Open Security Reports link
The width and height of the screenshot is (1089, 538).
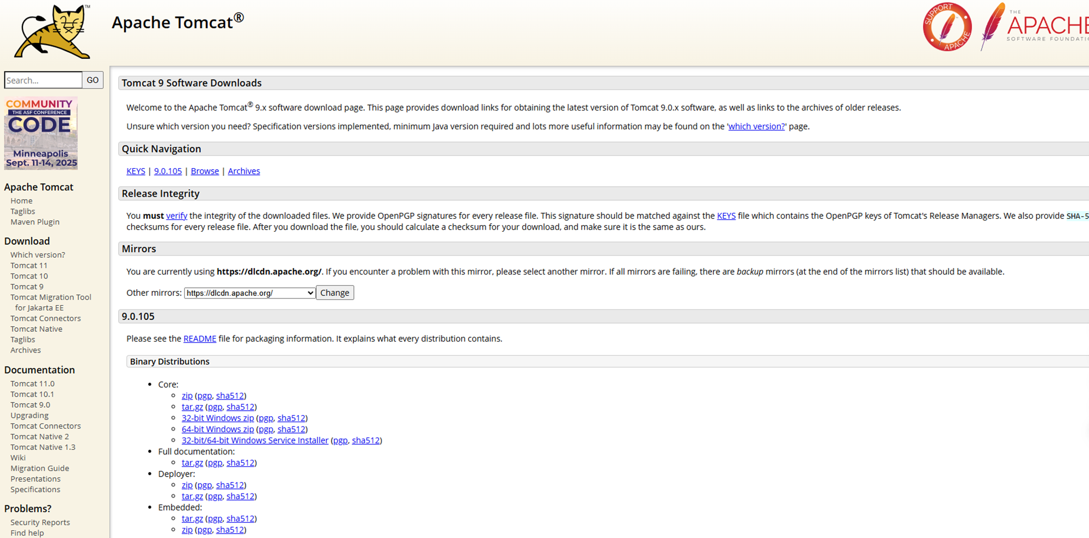[x=40, y=522]
